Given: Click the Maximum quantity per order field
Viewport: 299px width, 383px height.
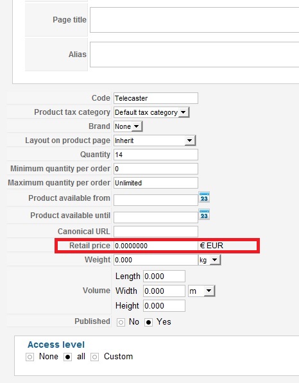Looking at the screenshot, I should 156,183.
